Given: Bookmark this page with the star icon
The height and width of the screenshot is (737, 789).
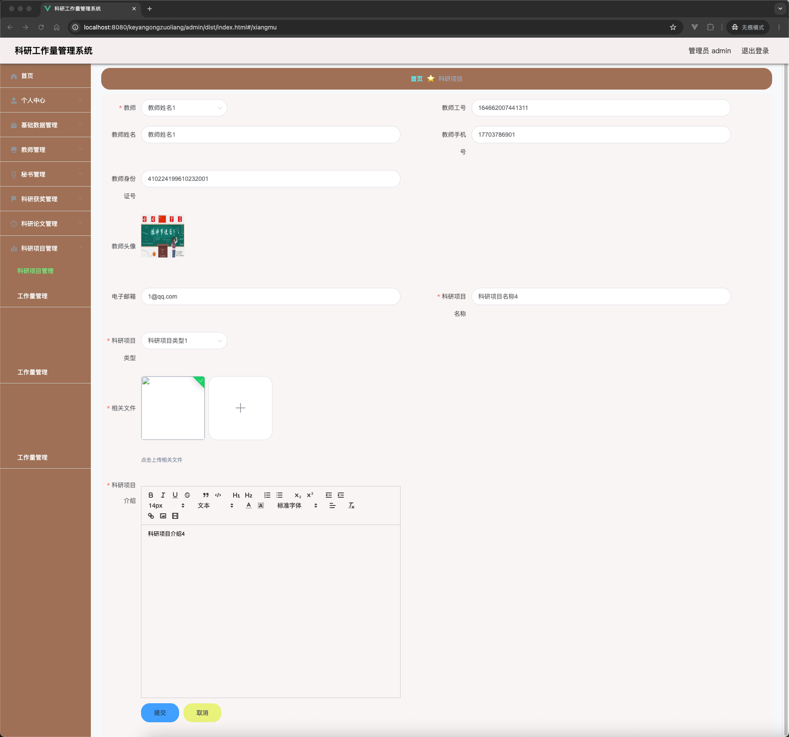Looking at the screenshot, I should 673,27.
